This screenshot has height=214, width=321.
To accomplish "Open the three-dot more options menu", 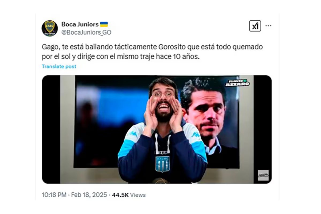I will coord(268,26).
